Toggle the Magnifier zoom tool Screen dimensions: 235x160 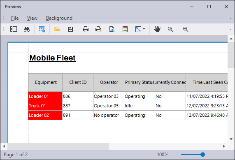pyautogui.click(x=170, y=29)
